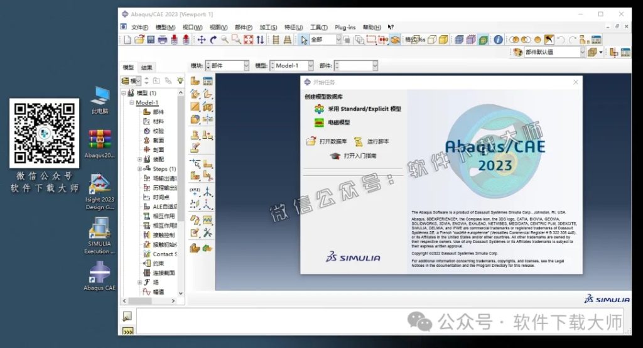
Task: Select the Rotate View tool
Action: [x=213, y=40]
